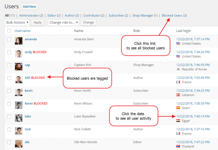Image resolution: width=218 pixels, height=150 pixels.
Task: Click cap's avatar thumbnail
Action: click(19, 67)
